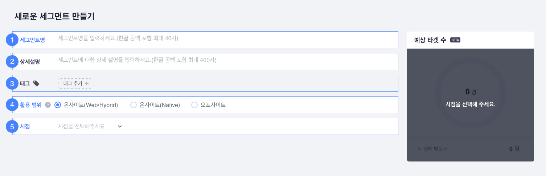Click the number 1 step badge
Image resolution: width=546 pixels, height=176 pixels.
(x=12, y=40)
